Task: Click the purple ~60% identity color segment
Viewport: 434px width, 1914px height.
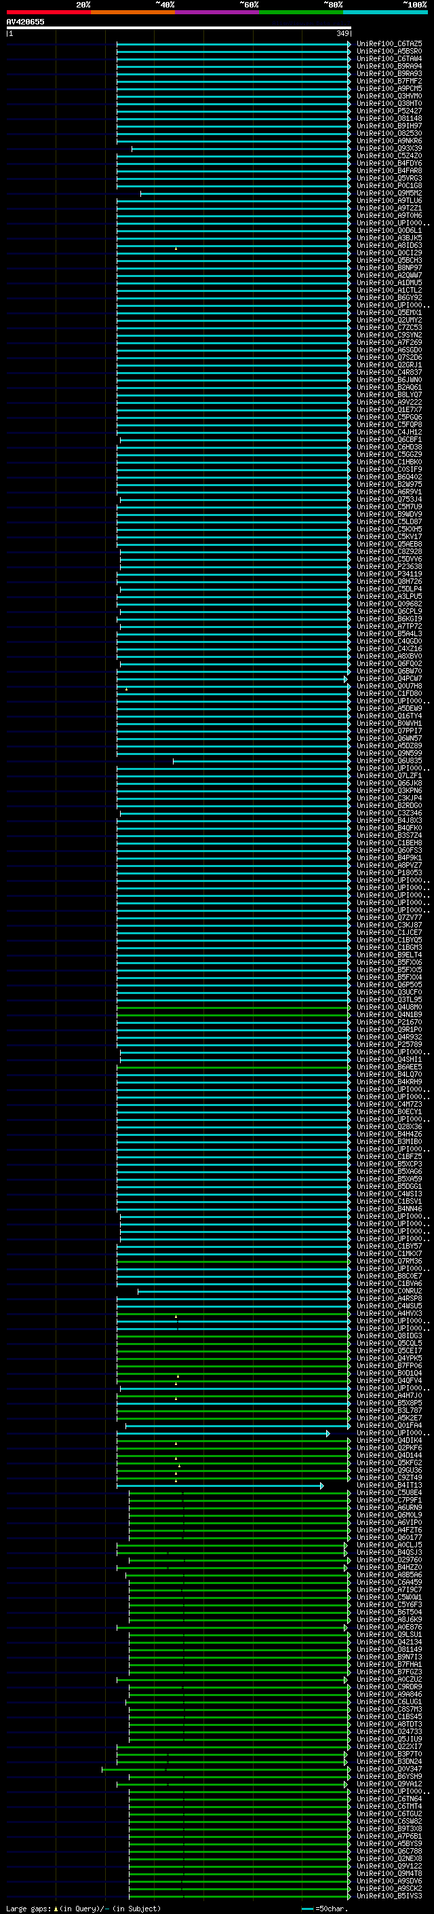Action: (x=218, y=12)
